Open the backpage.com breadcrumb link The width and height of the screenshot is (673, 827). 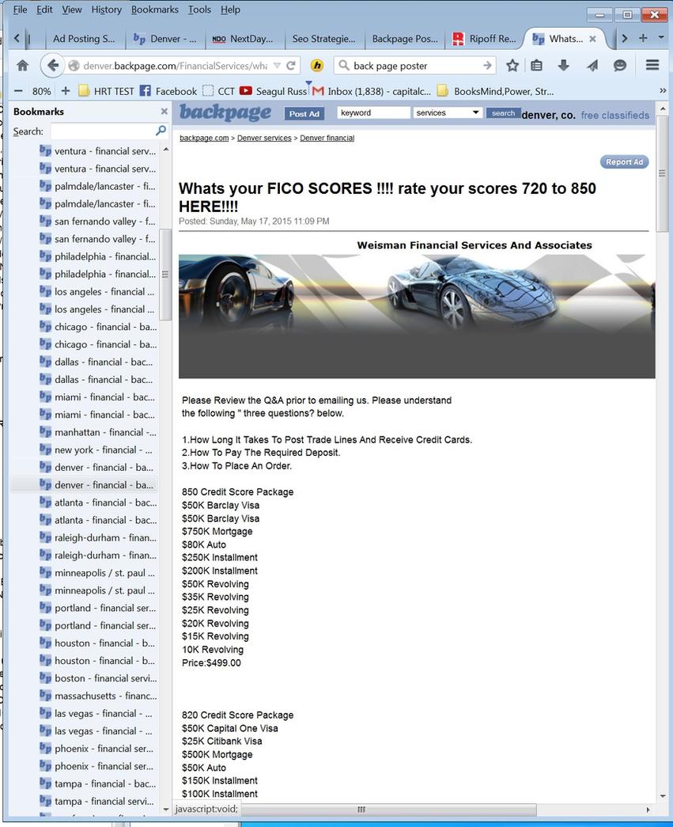[x=204, y=138]
